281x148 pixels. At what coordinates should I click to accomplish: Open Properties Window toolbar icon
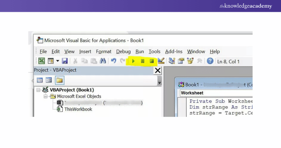181,61
